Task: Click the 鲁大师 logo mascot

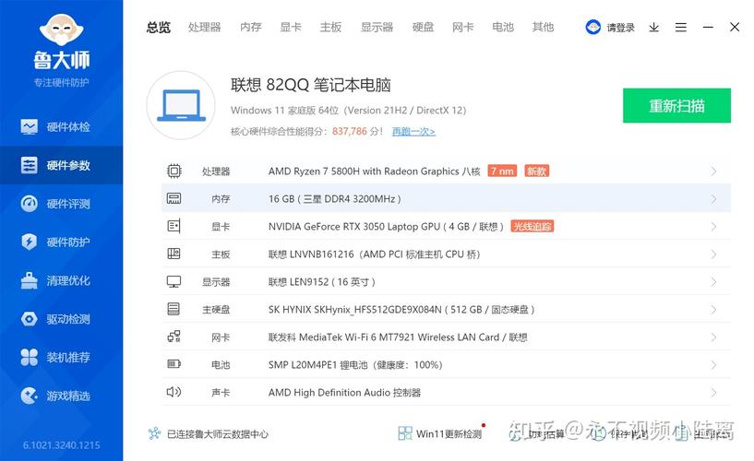Action: point(62,30)
